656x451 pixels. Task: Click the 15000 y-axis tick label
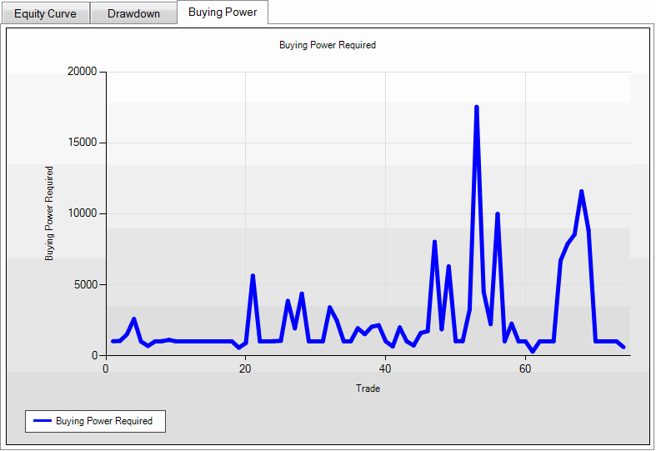pyautogui.click(x=82, y=143)
